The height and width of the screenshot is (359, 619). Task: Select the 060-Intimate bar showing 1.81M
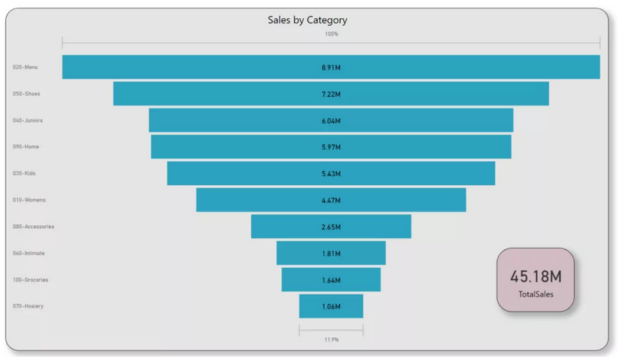pos(331,253)
